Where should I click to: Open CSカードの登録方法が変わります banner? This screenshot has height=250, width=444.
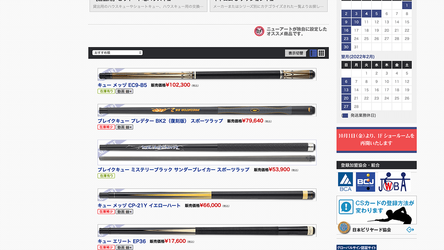(x=376, y=210)
